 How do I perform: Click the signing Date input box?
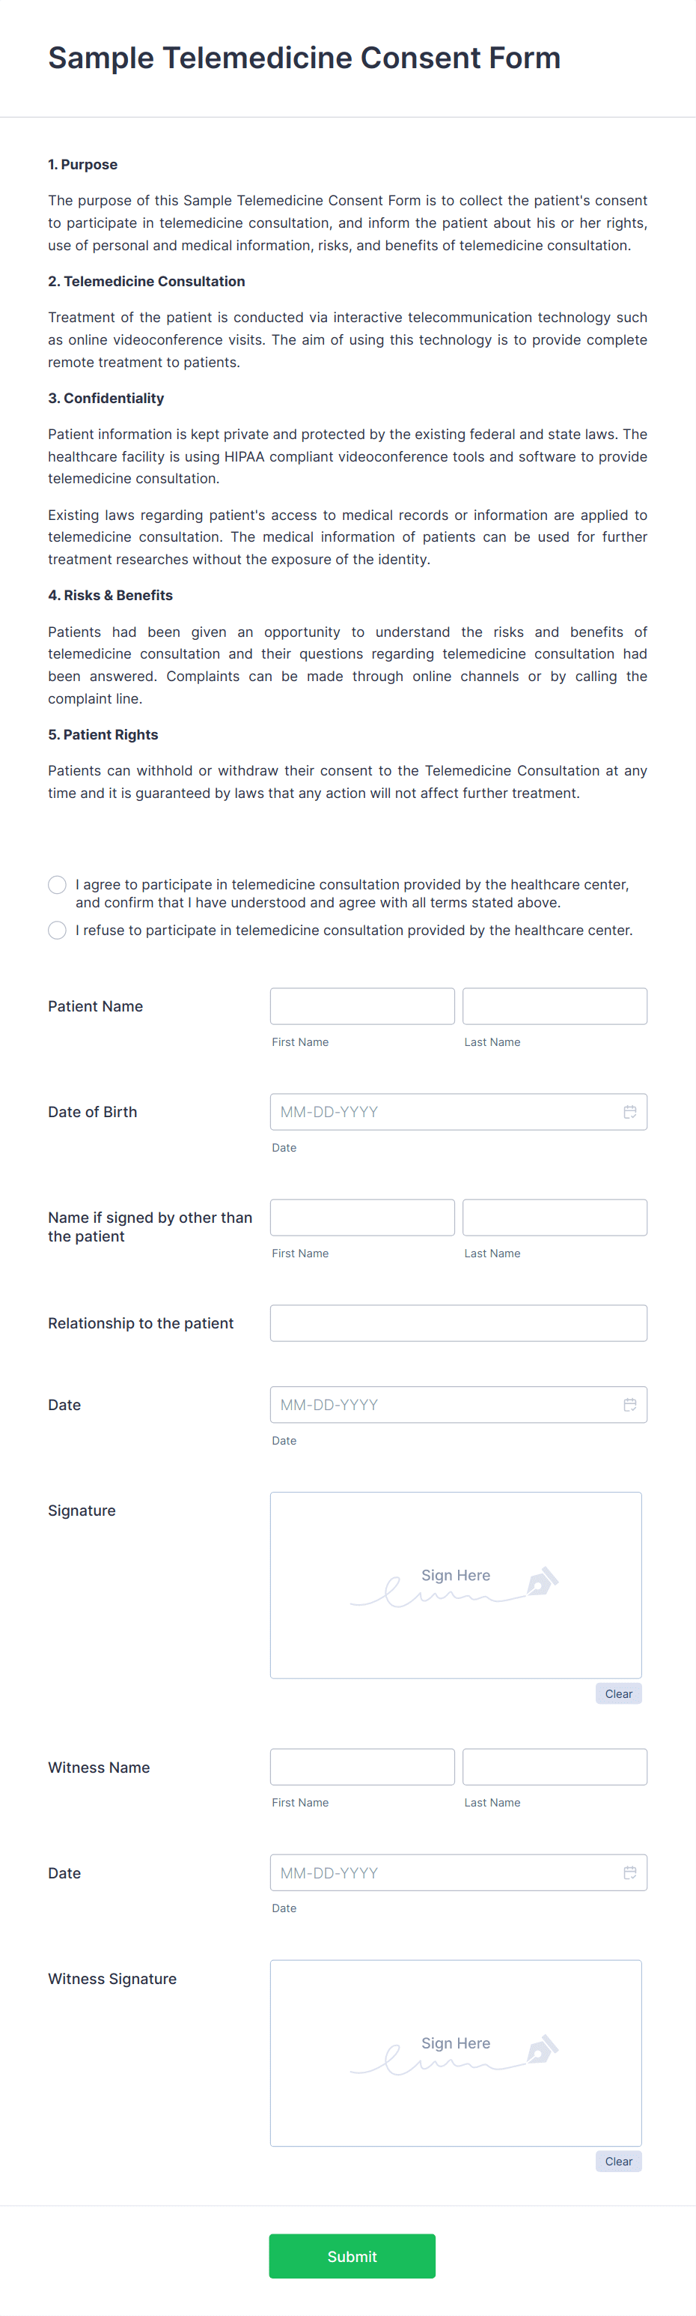[x=440, y=1404]
